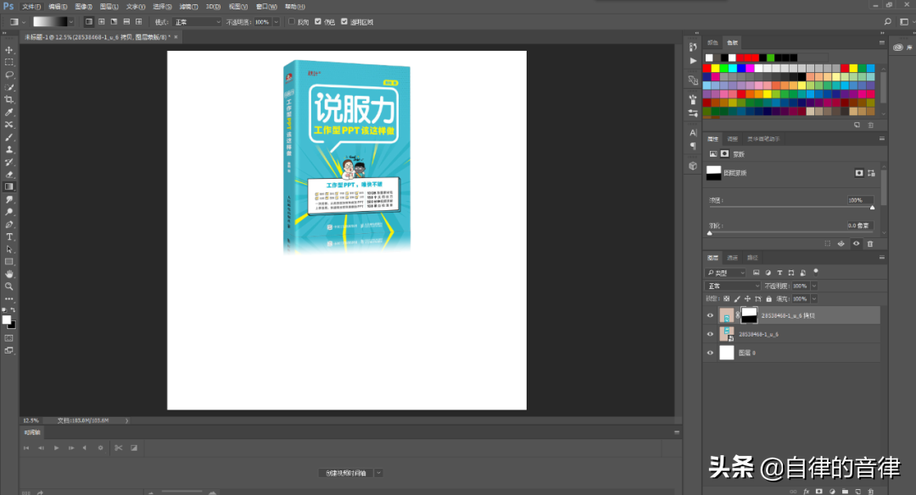Select the Rectangular Marquee tool
This screenshot has height=495, width=916.
pyautogui.click(x=8, y=63)
